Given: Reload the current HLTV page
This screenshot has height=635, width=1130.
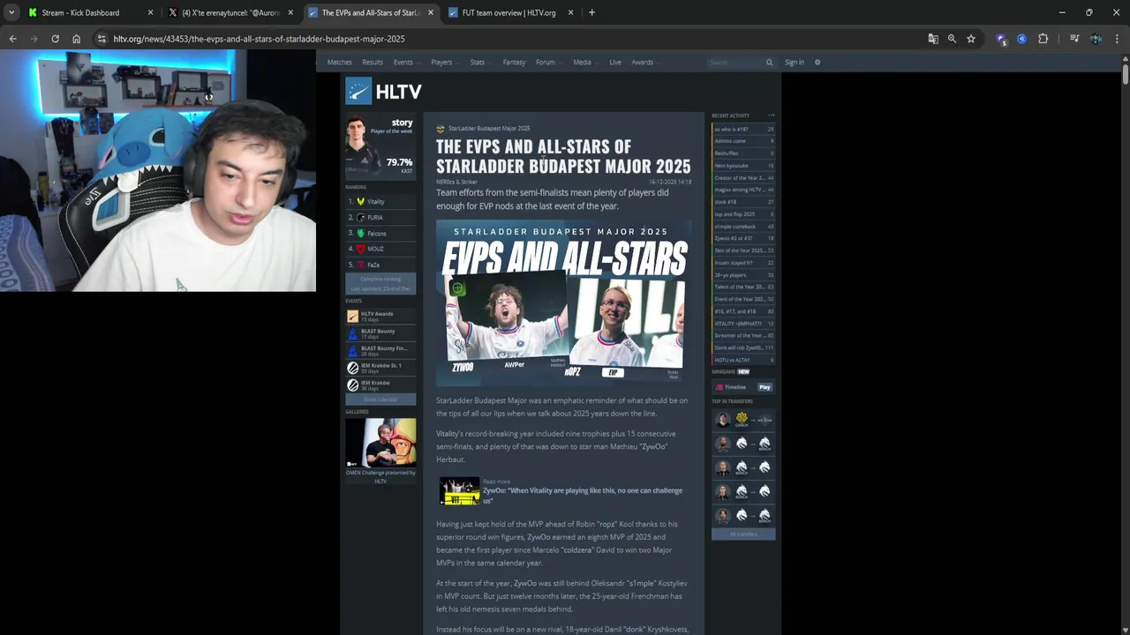Looking at the screenshot, I should [x=55, y=39].
